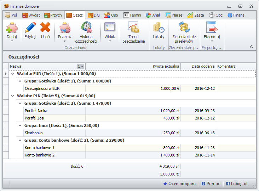The width and height of the screenshot is (259, 191).
Task: Switch to the Termin tab
Action: coord(132,15)
